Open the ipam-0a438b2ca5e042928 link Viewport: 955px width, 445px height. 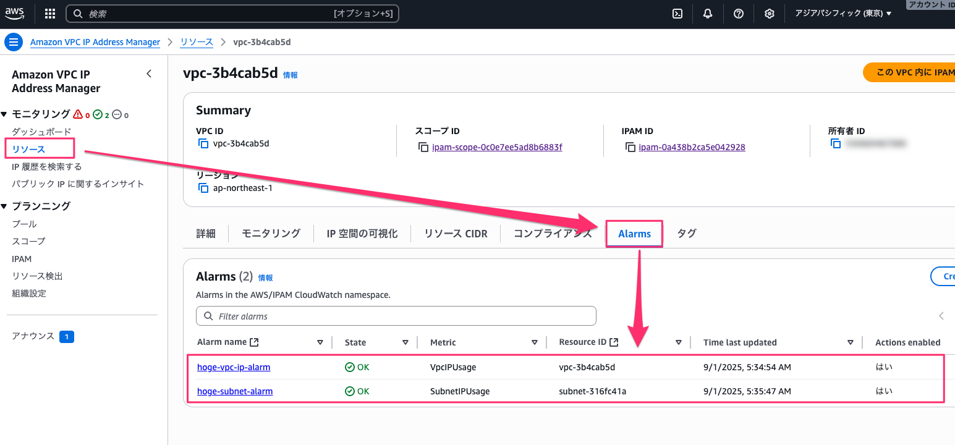point(692,147)
